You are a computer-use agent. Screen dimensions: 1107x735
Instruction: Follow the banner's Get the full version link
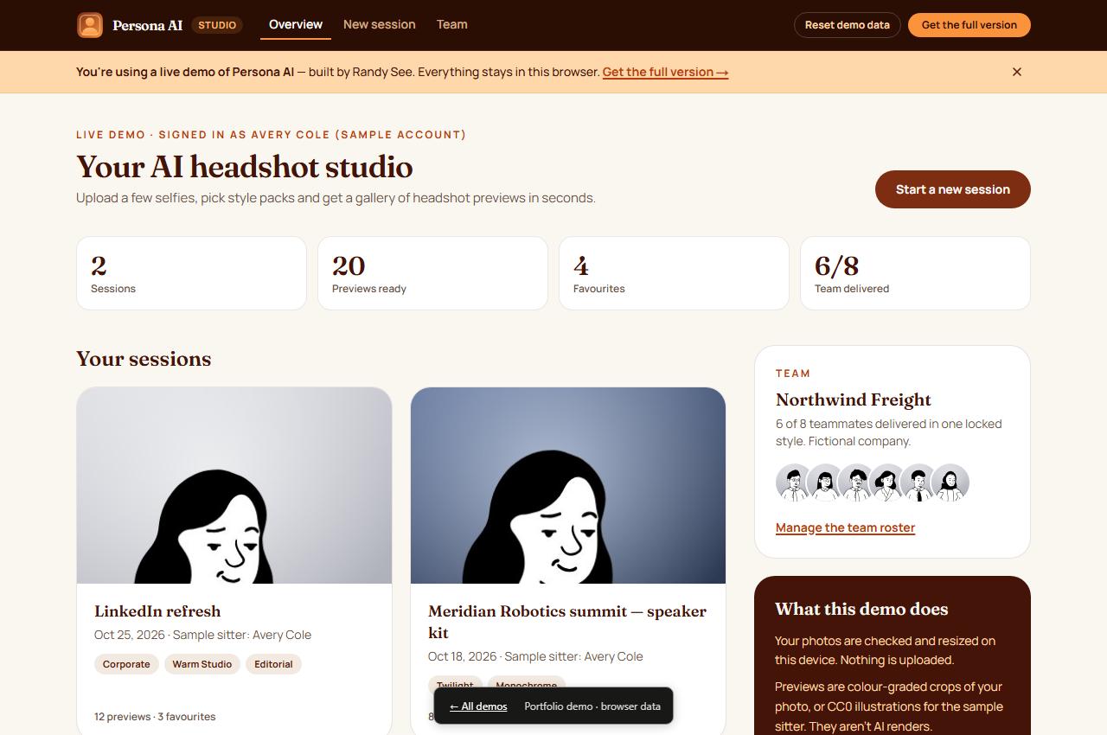click(x=665, y=72)
